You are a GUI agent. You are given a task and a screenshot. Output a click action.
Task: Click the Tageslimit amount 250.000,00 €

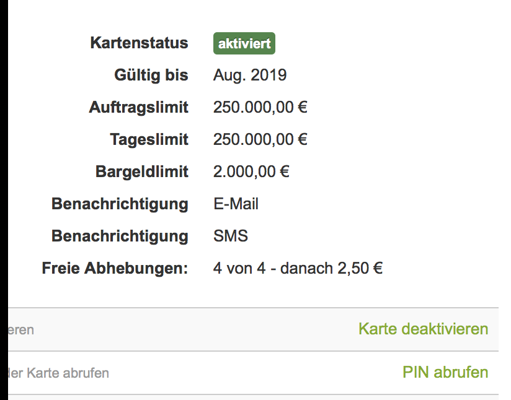pyautogui.click(x=260, y=140)
